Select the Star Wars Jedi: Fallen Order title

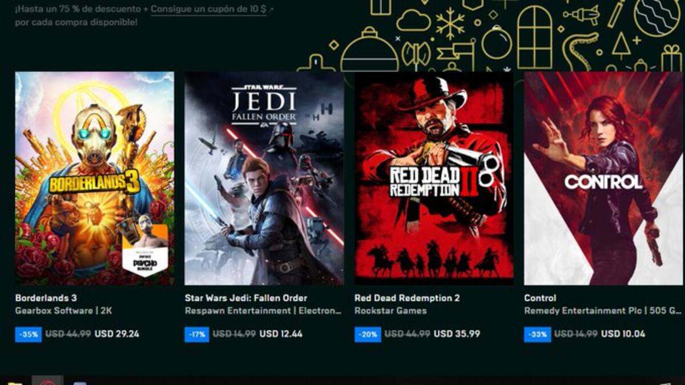click(x=246, y=298)
